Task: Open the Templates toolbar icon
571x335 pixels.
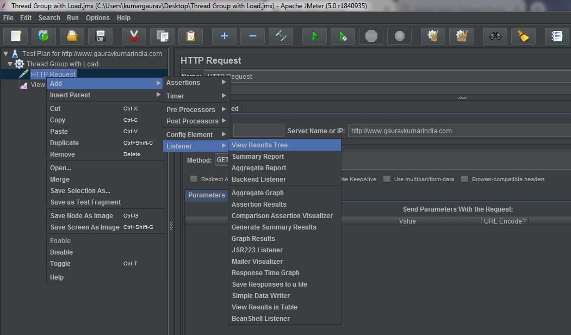Action: pos(44,36)
